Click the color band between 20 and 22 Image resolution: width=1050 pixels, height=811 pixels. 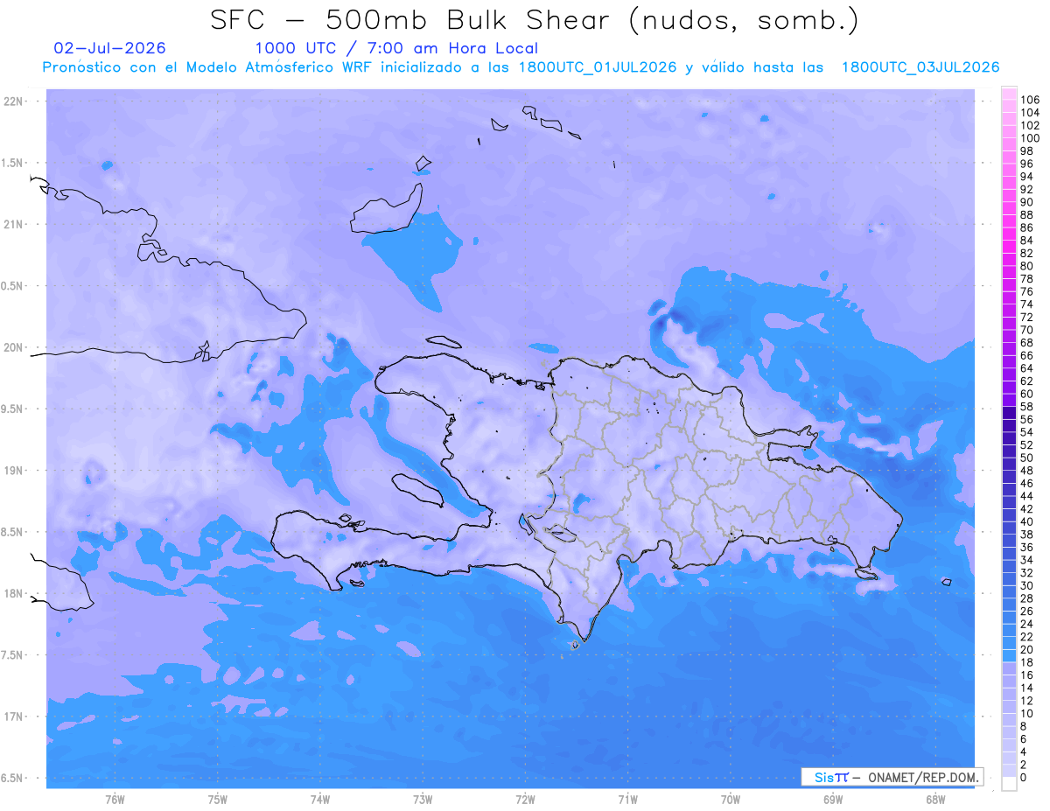point(1009,643)
